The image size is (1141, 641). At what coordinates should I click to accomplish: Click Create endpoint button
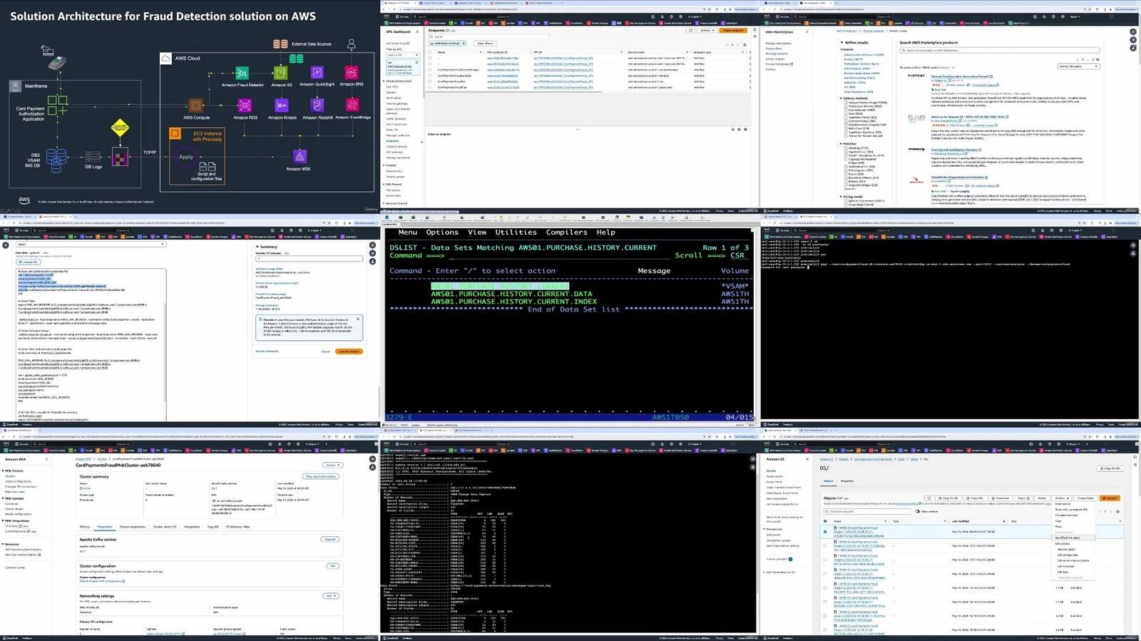point(733,31)
